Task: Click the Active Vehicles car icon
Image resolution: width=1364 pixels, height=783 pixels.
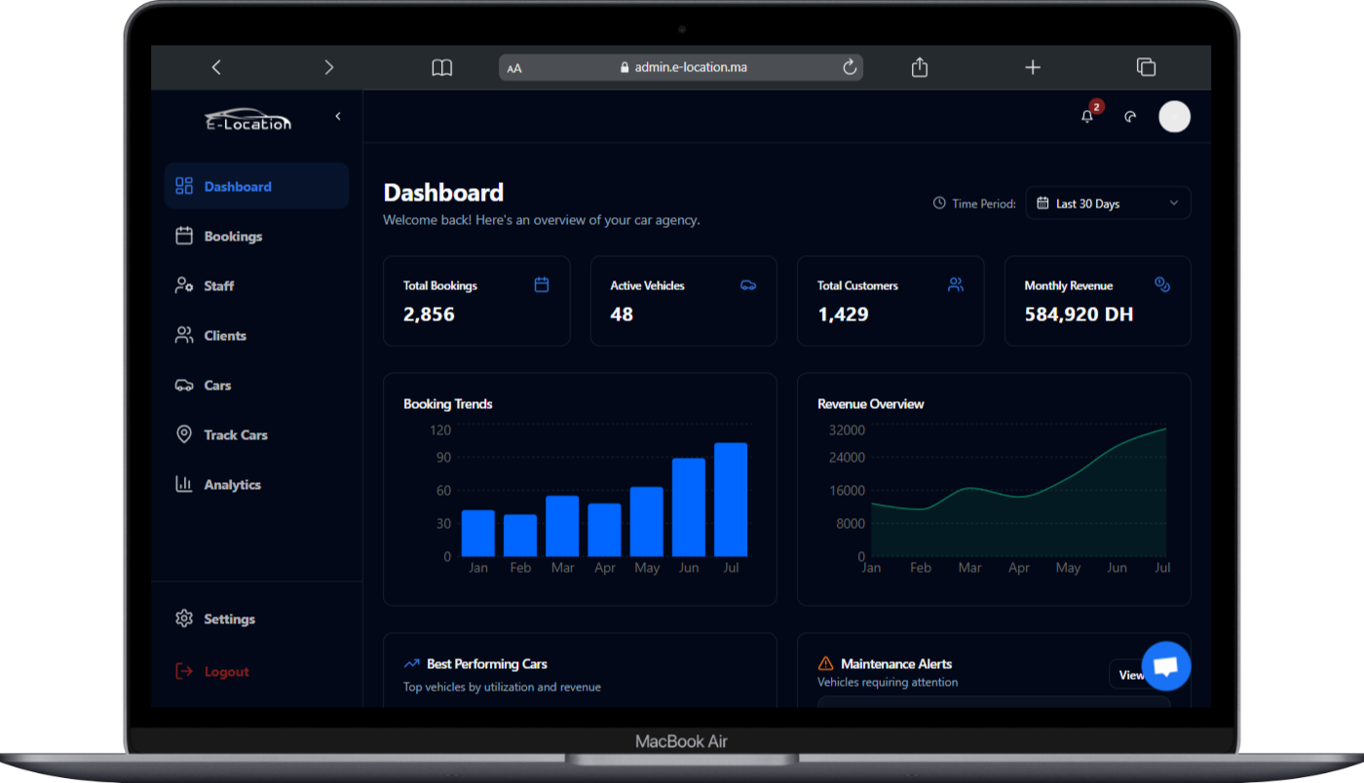Action: (x=748, y=284)
